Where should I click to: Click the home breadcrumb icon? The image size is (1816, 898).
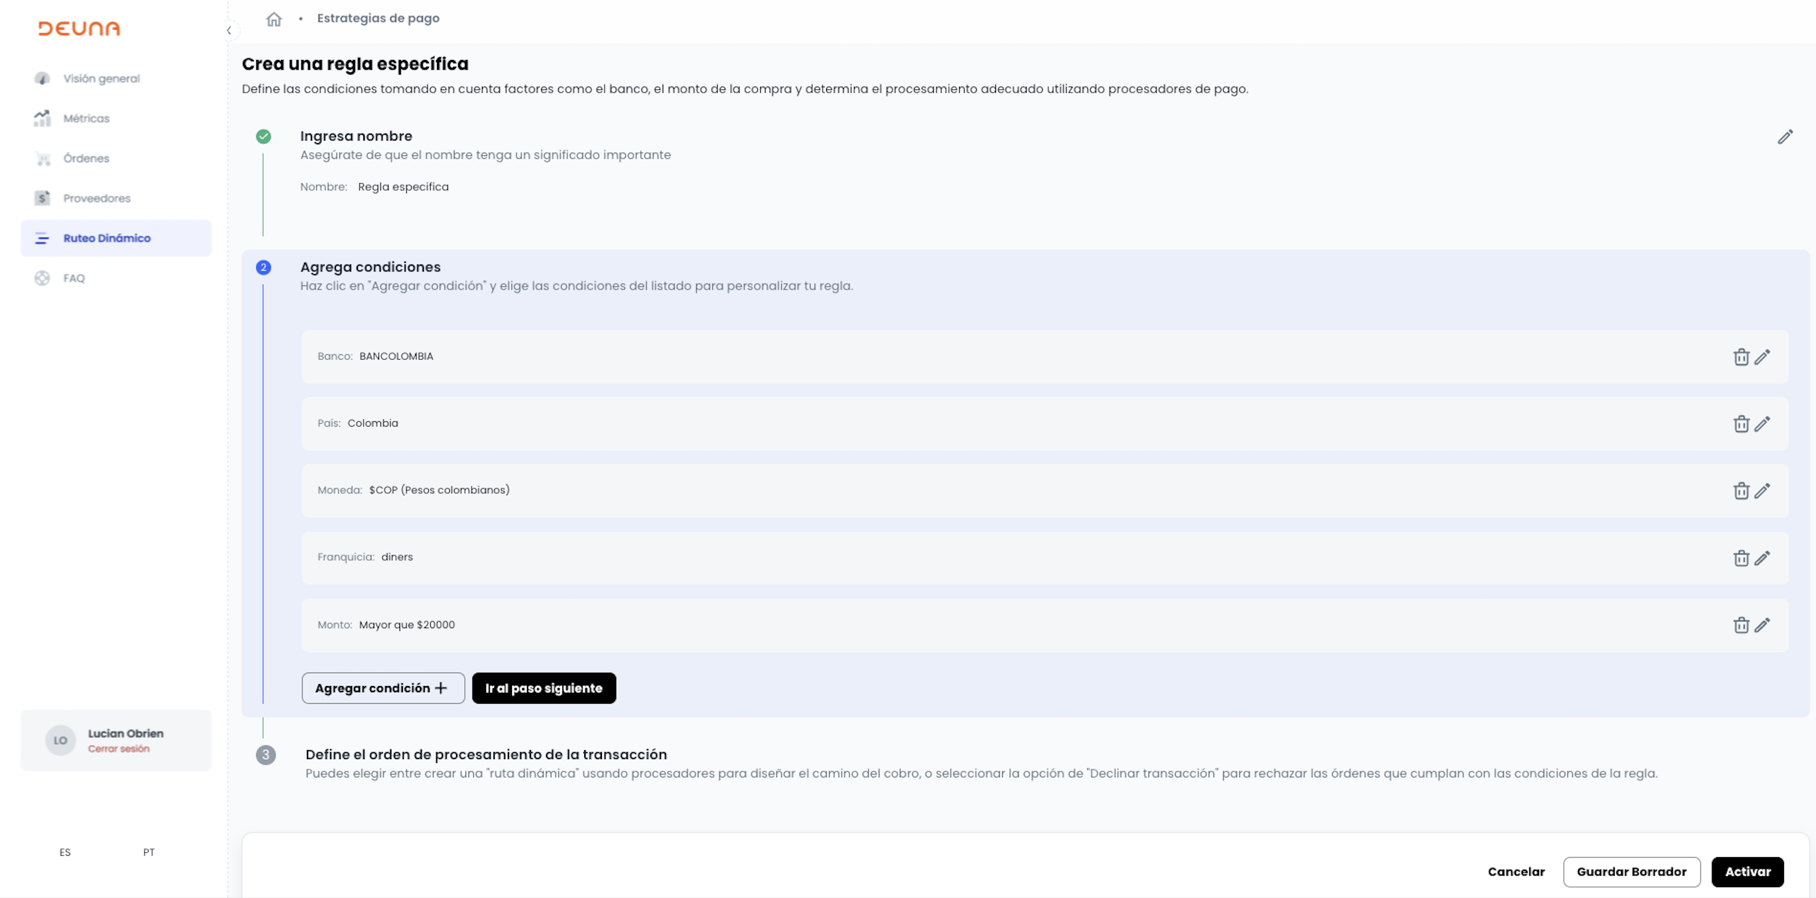pyautogui.click(x=273, y=19)
